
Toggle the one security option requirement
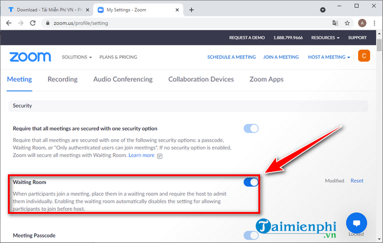tap(251, 128)
